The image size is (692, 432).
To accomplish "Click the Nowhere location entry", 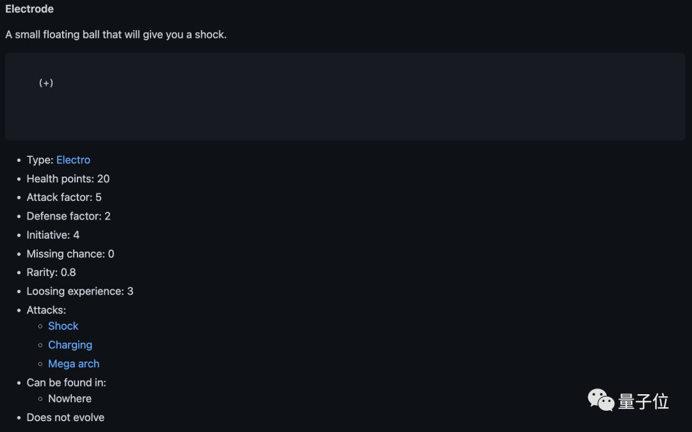I will coord(70,399).
